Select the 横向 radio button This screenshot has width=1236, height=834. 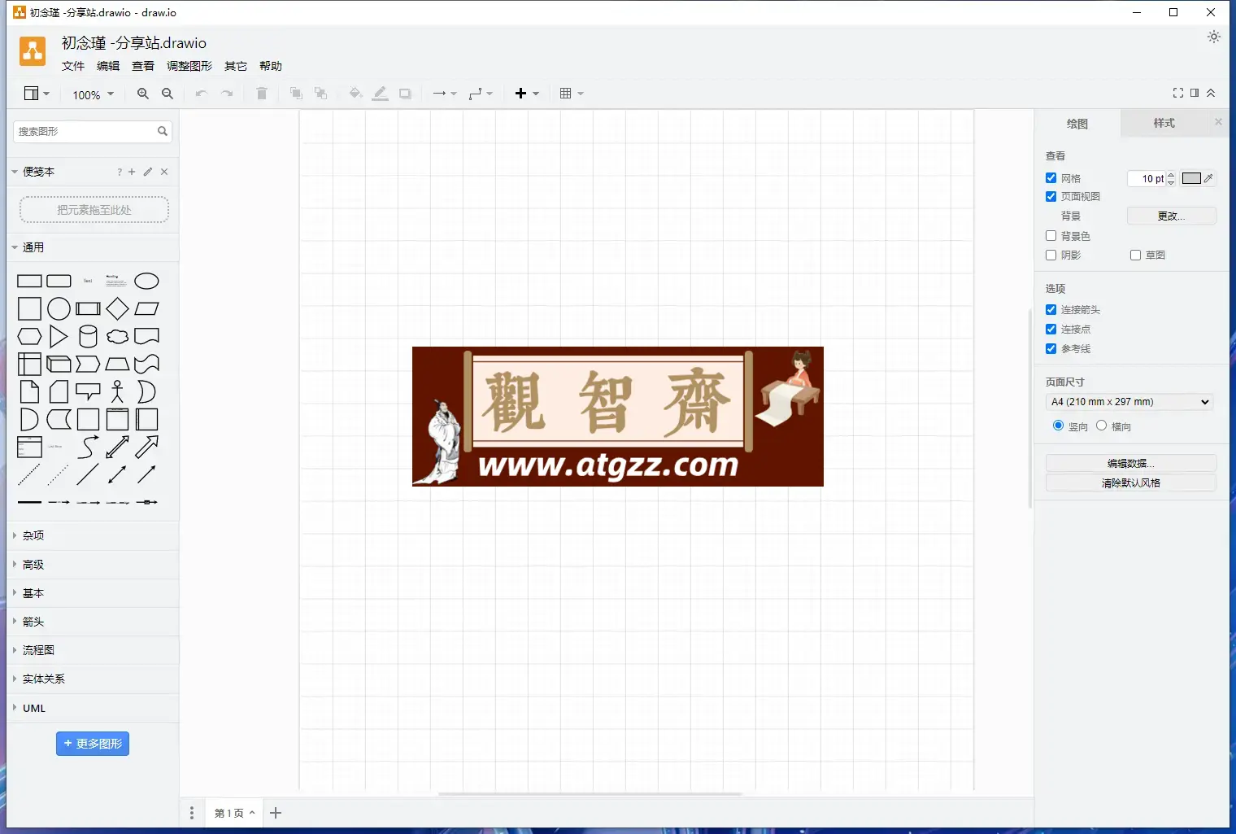1101,426
